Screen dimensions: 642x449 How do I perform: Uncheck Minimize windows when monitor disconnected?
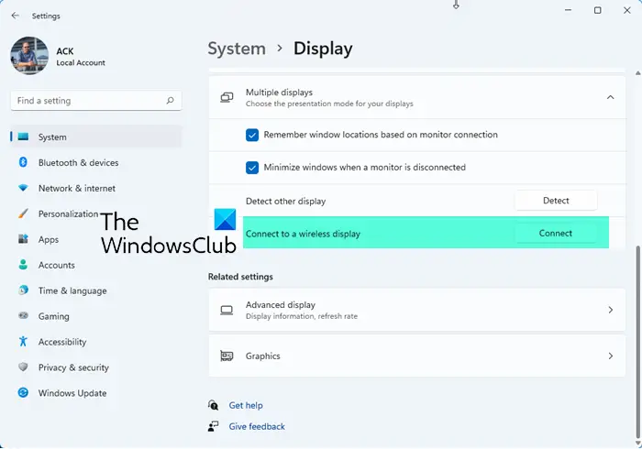(252, 168)
